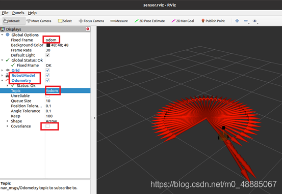
Task: Change the Shape value Arrow
Action: [x=52, y=121]
